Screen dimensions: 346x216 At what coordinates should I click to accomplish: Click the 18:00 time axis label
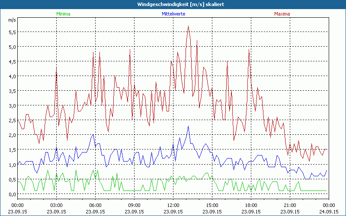coord(251,205)
